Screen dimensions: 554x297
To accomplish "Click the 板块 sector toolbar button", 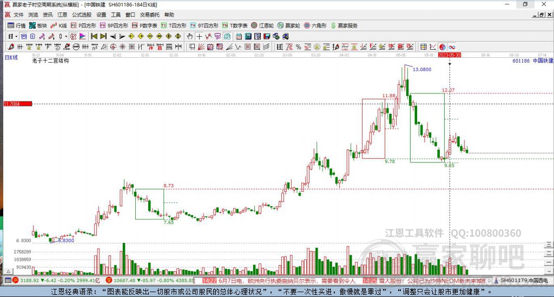I will pyautogui.click(x=38, y=25).
